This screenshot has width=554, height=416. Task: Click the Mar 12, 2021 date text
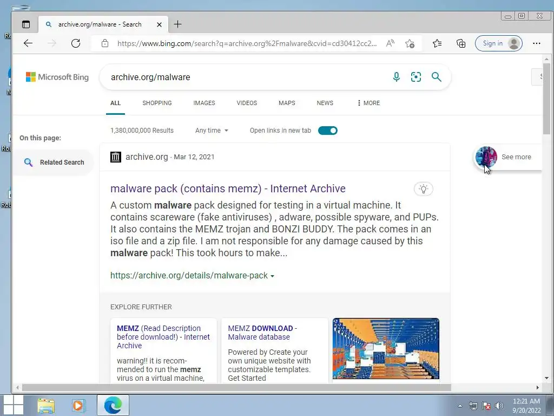(194, 157)
